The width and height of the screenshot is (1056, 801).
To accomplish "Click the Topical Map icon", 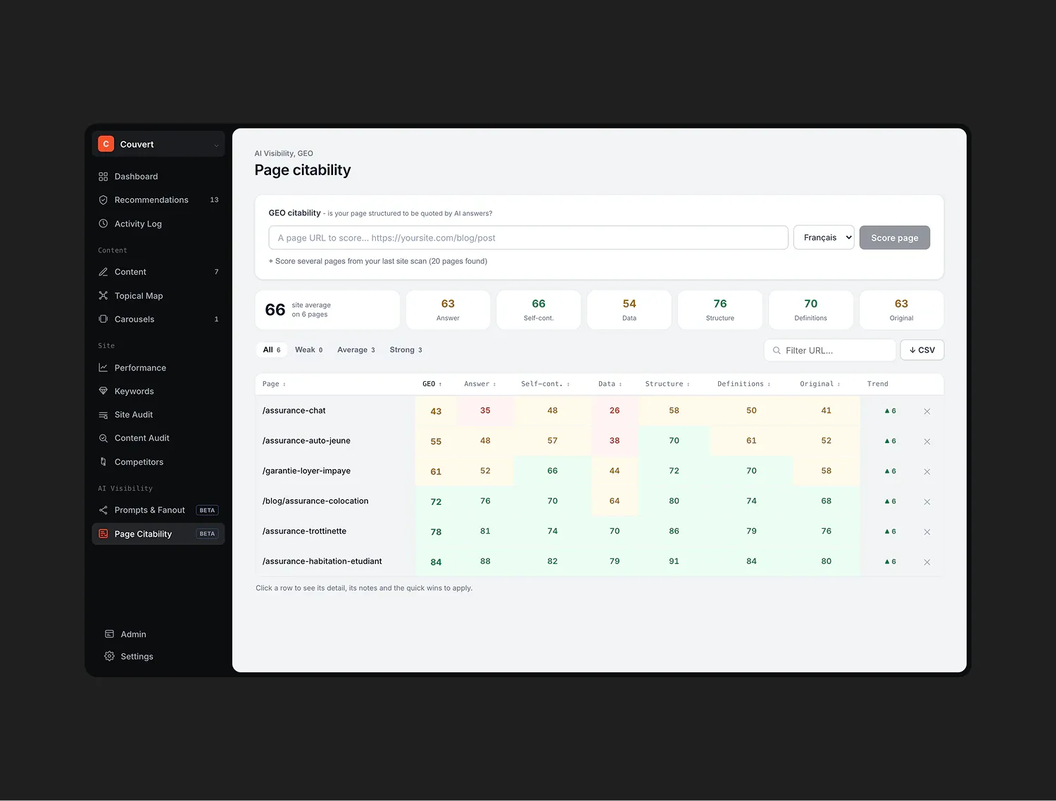I will 103,296.
